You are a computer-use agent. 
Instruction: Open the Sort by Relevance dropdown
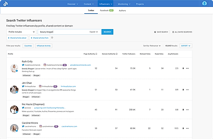(152, 46)
